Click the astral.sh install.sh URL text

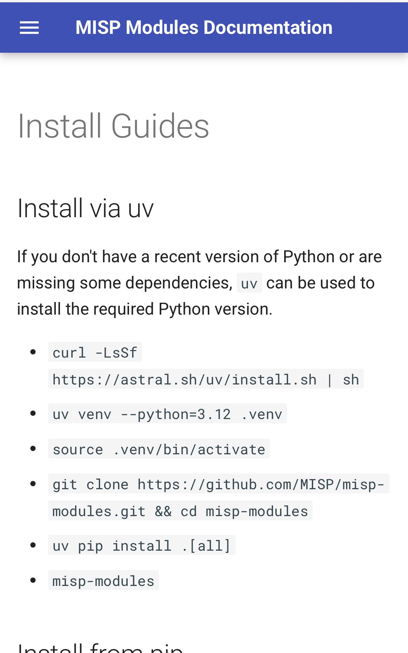(205, 379)
